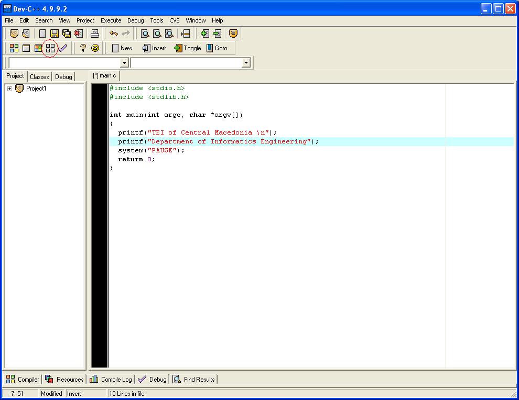Click the black editor gutter

pos(100,226)
